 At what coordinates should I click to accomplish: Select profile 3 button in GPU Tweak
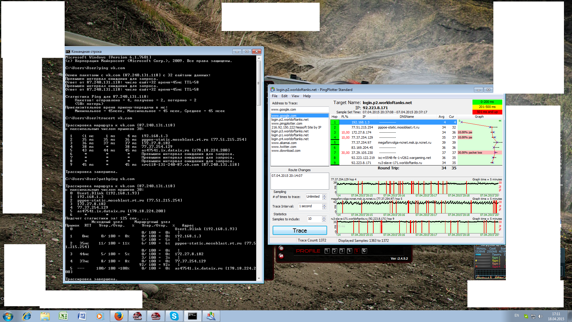tap(342, 251)
